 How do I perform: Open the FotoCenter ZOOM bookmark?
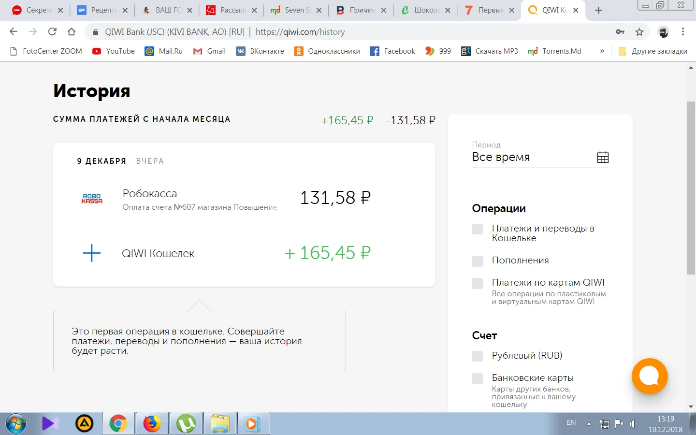tap(46, 51)
